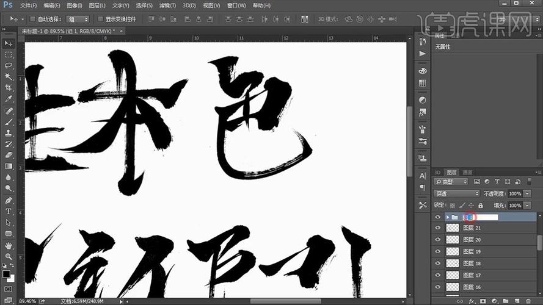Viewport: 543px width, 305px height.
Task: Select the Lasso tool
Action: coord(9,66)
